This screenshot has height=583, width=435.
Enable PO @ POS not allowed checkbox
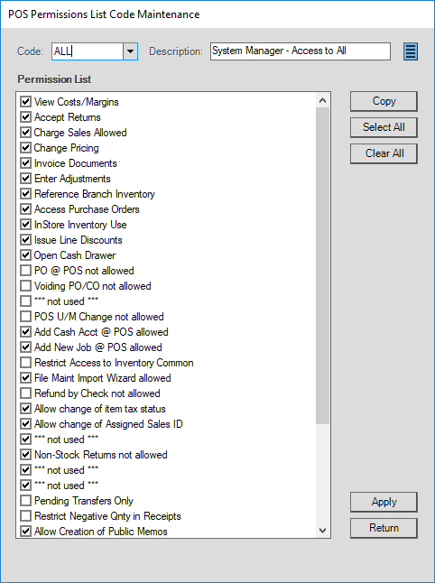(x=25, y=271)
